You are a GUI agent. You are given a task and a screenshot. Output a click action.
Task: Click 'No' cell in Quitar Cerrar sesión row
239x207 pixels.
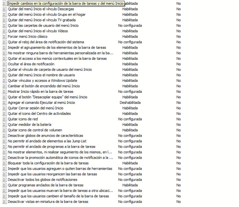(179, 108)
